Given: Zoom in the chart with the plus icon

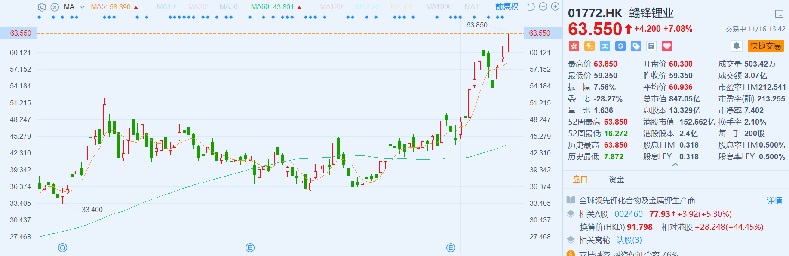Looking at the screenshot, I should click(x=555, y=6).
